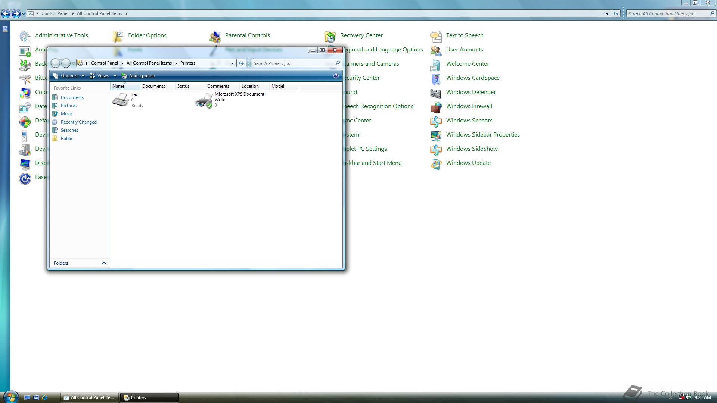This screenshot has width=717, height=403.
Task: Open Scanners and Cameras
Action: point(372,64)
